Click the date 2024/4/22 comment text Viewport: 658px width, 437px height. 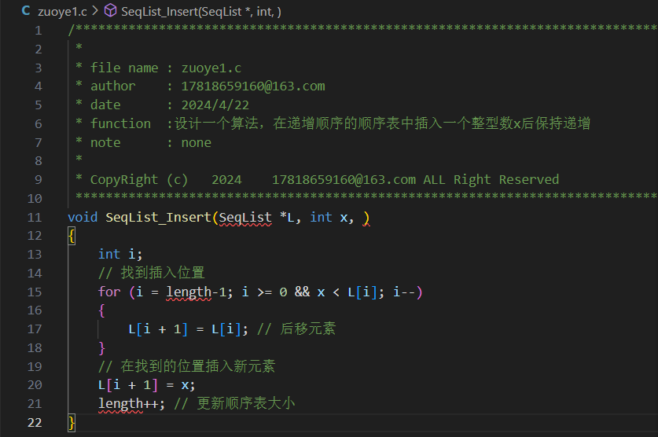point(215,105)
